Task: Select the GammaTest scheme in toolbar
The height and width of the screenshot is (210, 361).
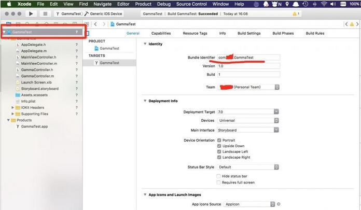Action: (x=68, y=14)
